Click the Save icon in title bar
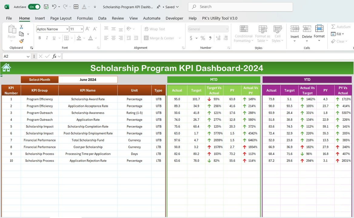This screenshot has height=218, width=354. 46,7
